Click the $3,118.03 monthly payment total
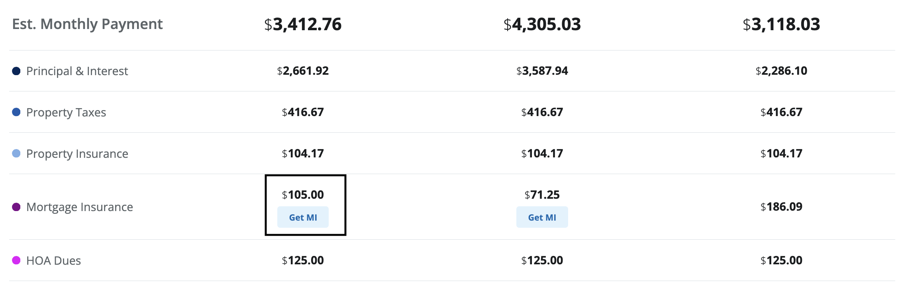The width and height of the screenshot is (906, 283). [x=781, y=24]
